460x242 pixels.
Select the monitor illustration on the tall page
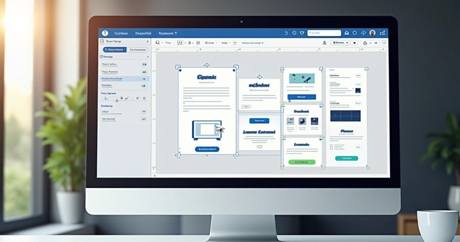(x=207, y=130)
